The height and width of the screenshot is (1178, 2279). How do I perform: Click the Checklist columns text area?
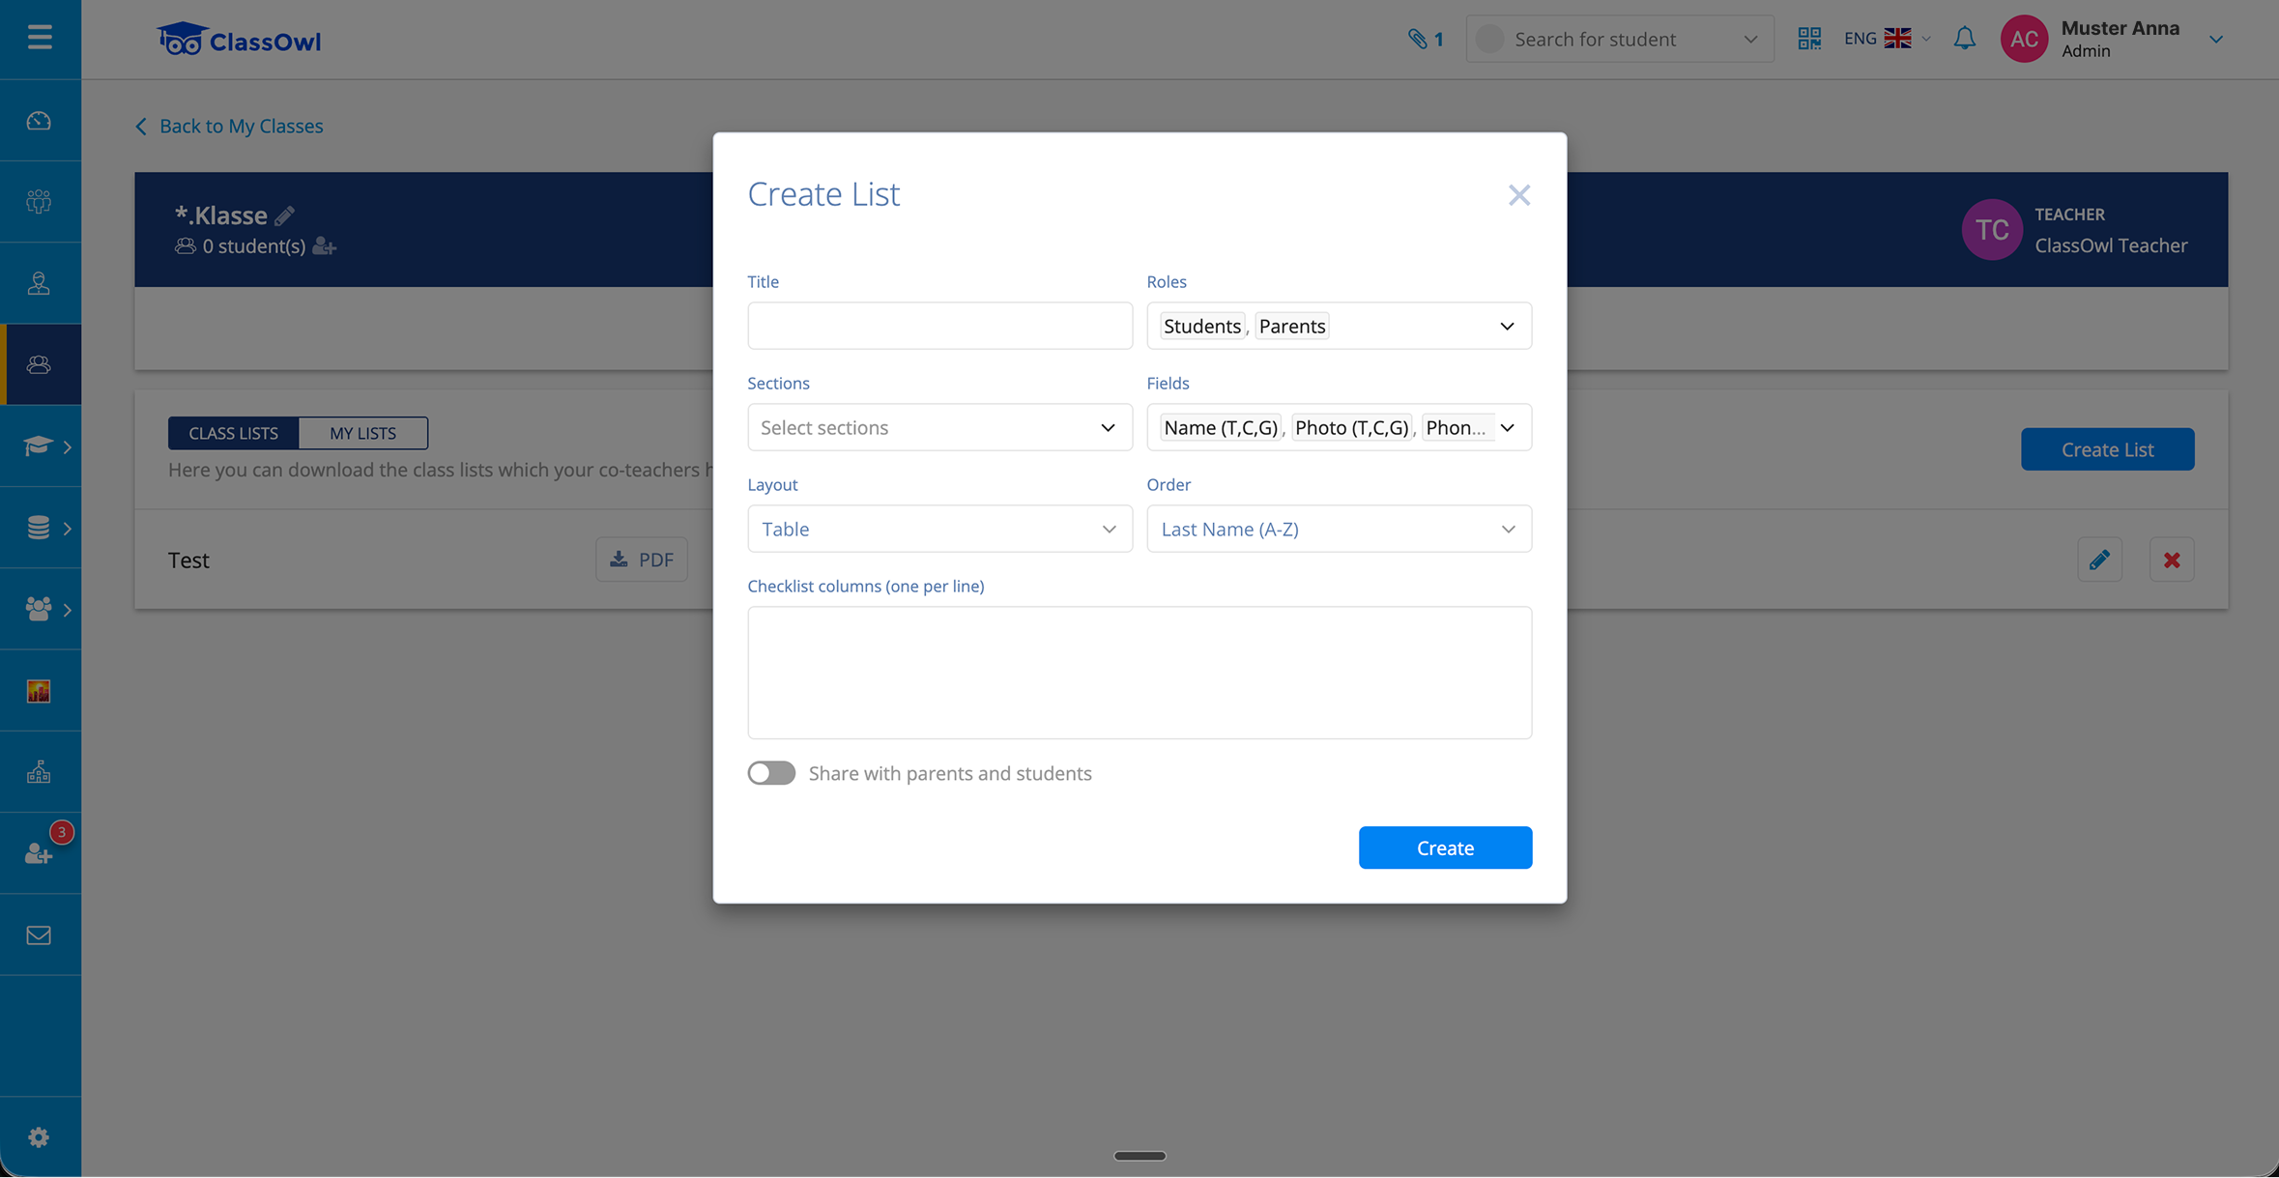coord(1139,673)
